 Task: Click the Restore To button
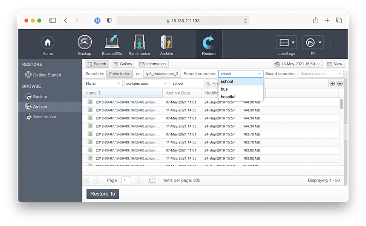[103, 194]
